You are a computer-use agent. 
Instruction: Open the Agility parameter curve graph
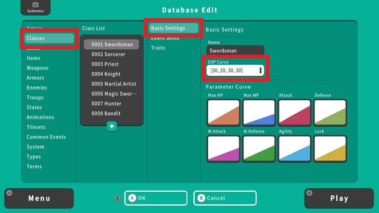(295, 148)
